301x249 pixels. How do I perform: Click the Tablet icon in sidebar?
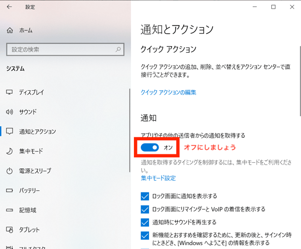9,229
